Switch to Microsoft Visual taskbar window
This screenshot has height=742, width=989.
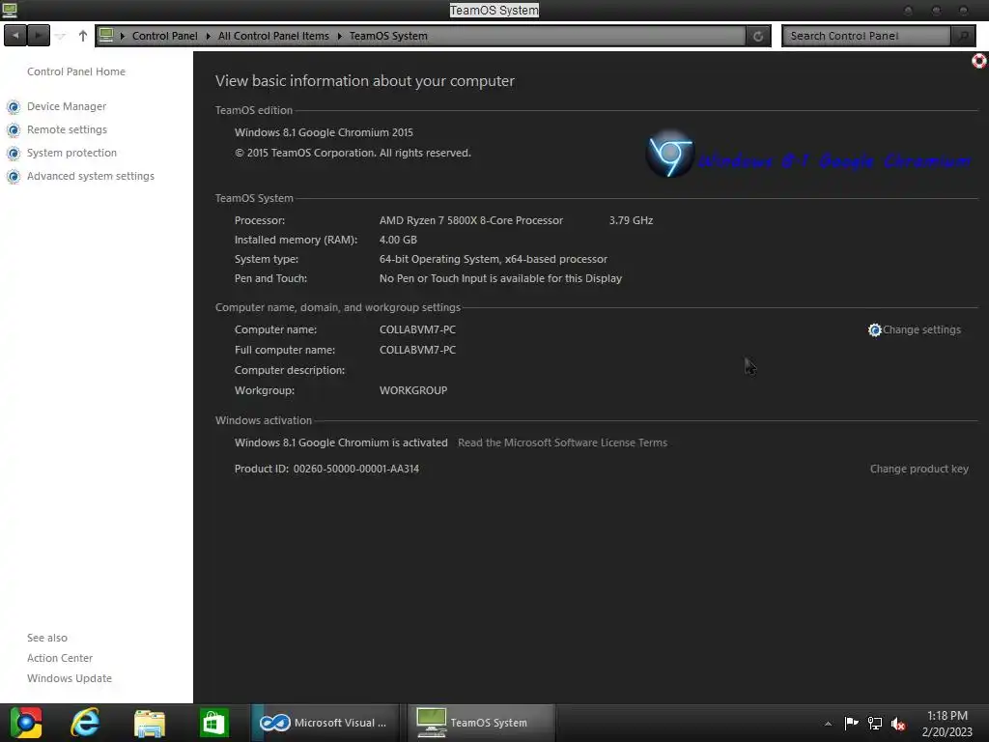pos(325,723)
